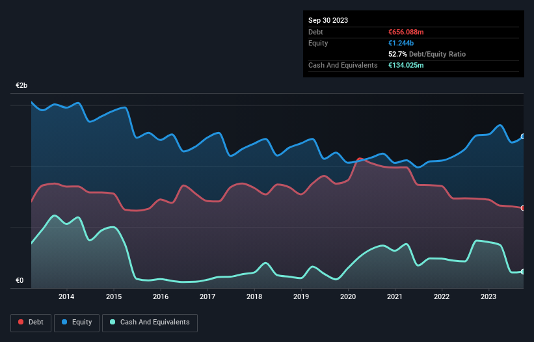
Task: Click the blue Equity endpoint marker
Action: [523, 137]
